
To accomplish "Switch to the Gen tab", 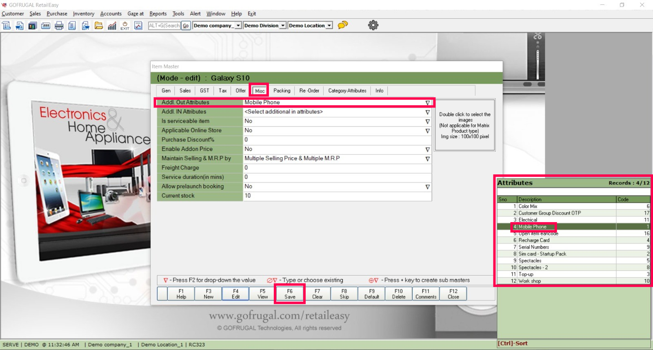I will (x=166, y=91).
